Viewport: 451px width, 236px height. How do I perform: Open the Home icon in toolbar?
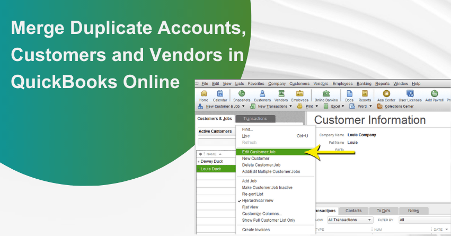coord(204,96)
